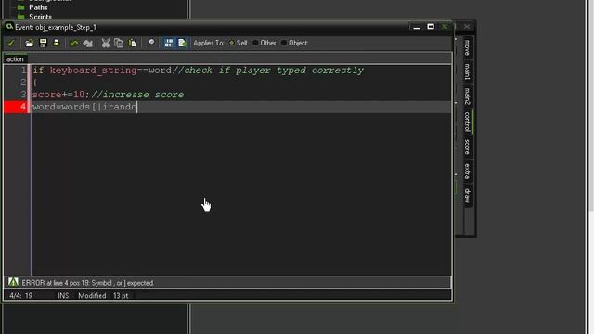
Task: Open the control tab in object window
Action: tap(467, 122)
